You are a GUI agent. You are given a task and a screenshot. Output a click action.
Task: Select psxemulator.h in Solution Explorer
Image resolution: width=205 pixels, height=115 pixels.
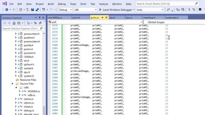[32, 42]
